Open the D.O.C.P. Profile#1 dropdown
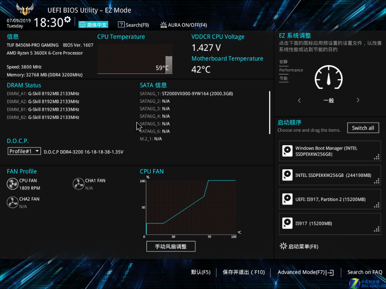This screenshot has width=386, height=289. coord(24,151)
